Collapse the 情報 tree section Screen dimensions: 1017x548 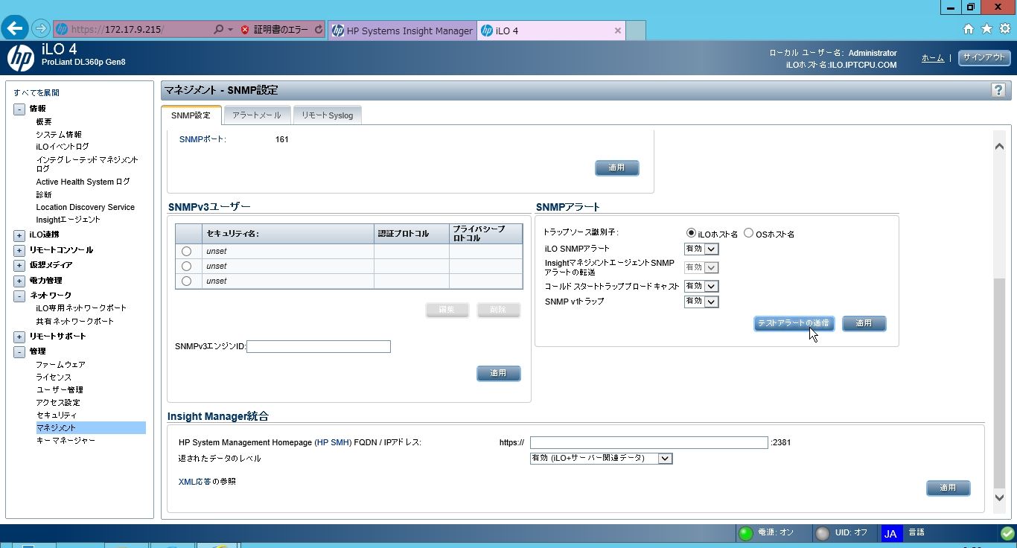click(19, 109)
